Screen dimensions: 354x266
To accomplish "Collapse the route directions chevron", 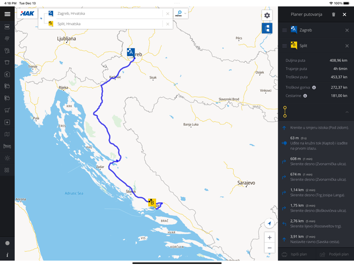I will (347, 112).
